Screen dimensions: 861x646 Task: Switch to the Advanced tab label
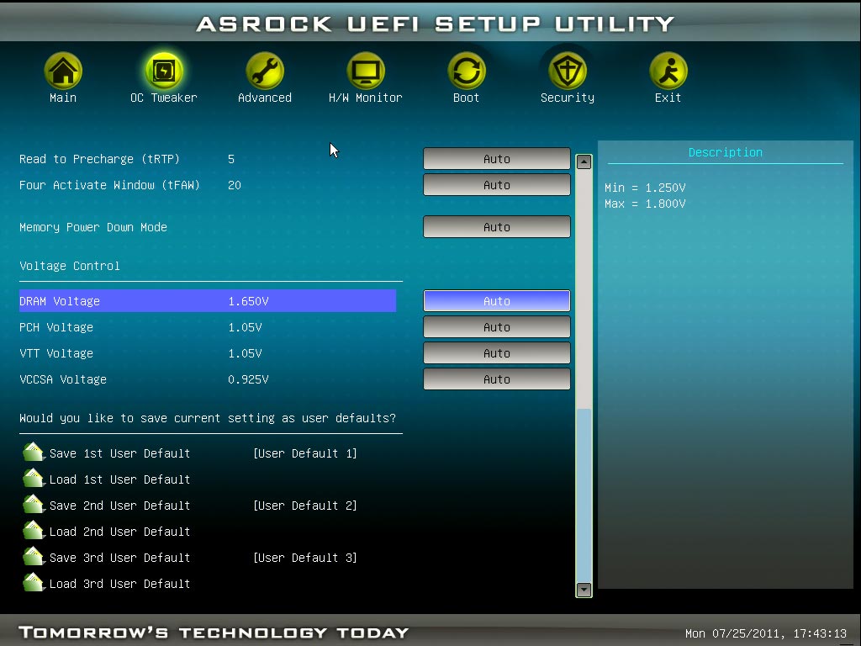coord(265,98)
